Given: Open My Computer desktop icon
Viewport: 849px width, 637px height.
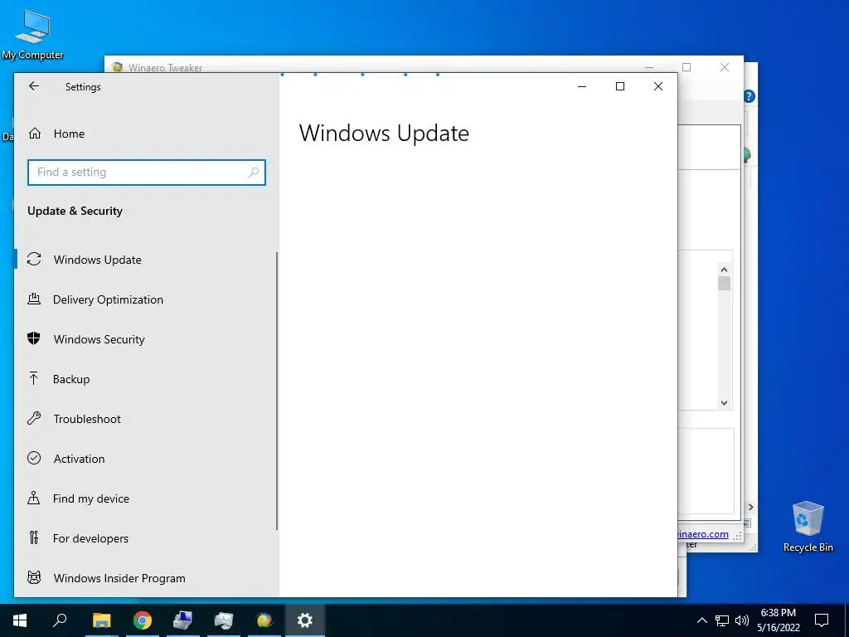Looking at the screenshot, I should 32,35.
